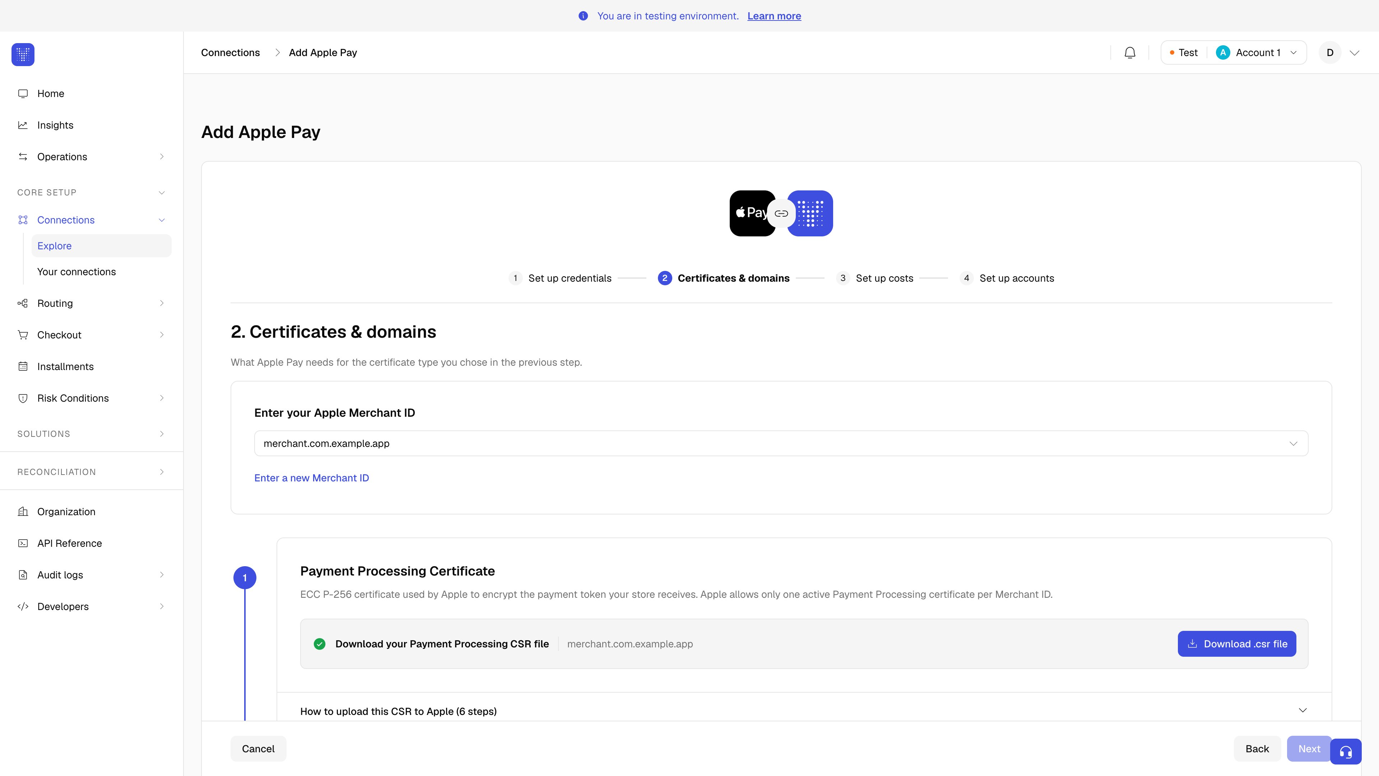Click Enter a new Merchant ID
1379x776 pixels.
(x=312, y=478)
